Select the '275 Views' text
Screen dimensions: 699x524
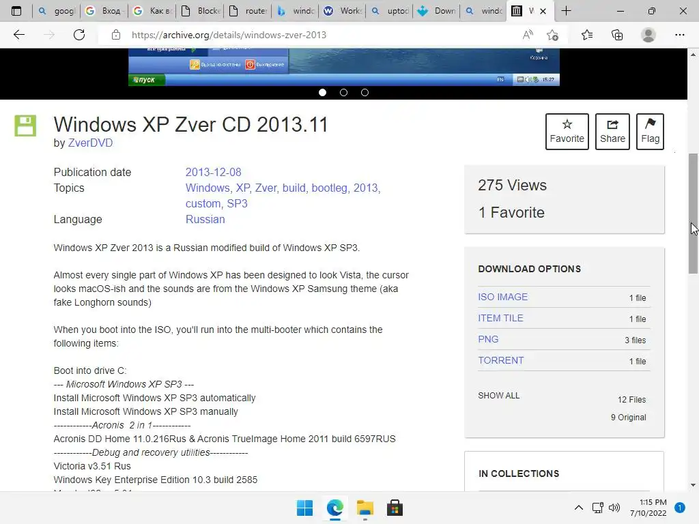[512, 186]
